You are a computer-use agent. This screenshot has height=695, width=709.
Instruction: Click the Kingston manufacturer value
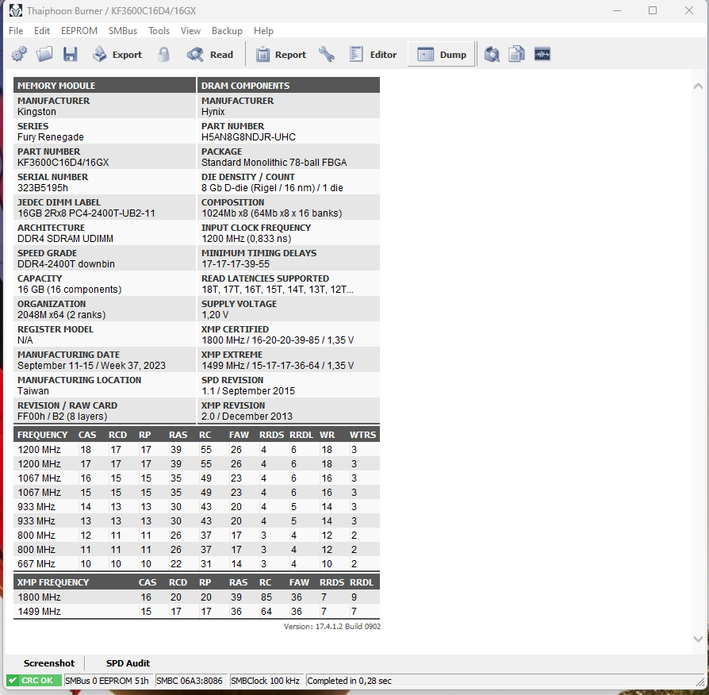pyautogui.click(x=36, y=112)
